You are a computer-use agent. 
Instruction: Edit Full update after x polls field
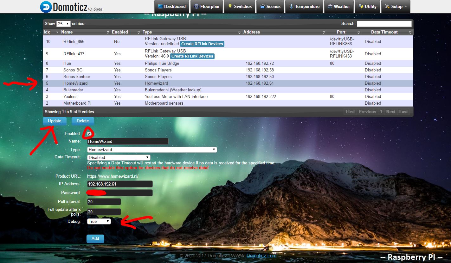pos(104,212)
